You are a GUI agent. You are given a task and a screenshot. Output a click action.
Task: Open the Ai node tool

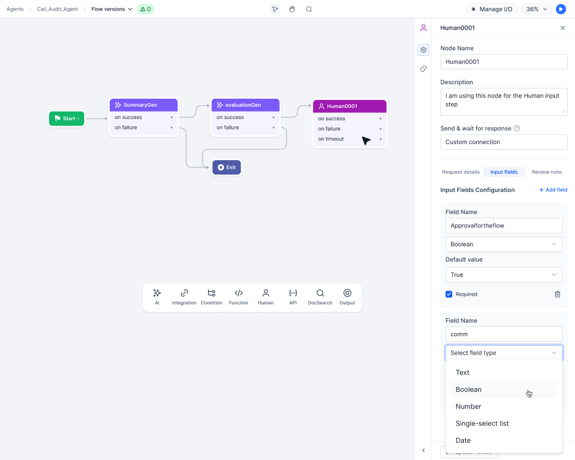[x=157, y=297]
